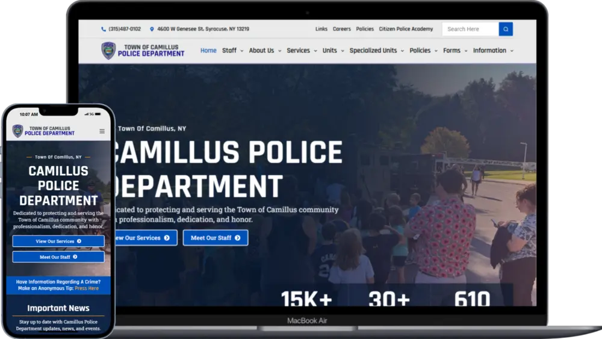Screen dimensions: 602x339
Task: Click the location pin icon beside the address
Action: point(152,29)
